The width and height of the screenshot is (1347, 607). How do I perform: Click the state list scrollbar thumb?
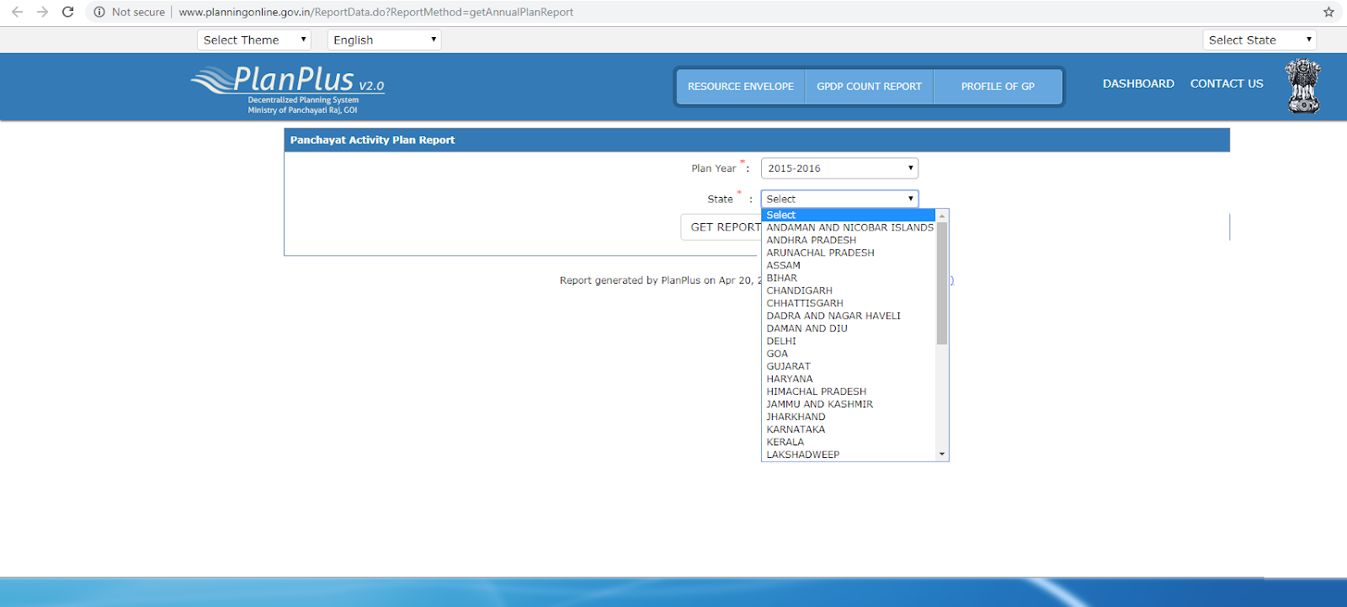[942, 283]
